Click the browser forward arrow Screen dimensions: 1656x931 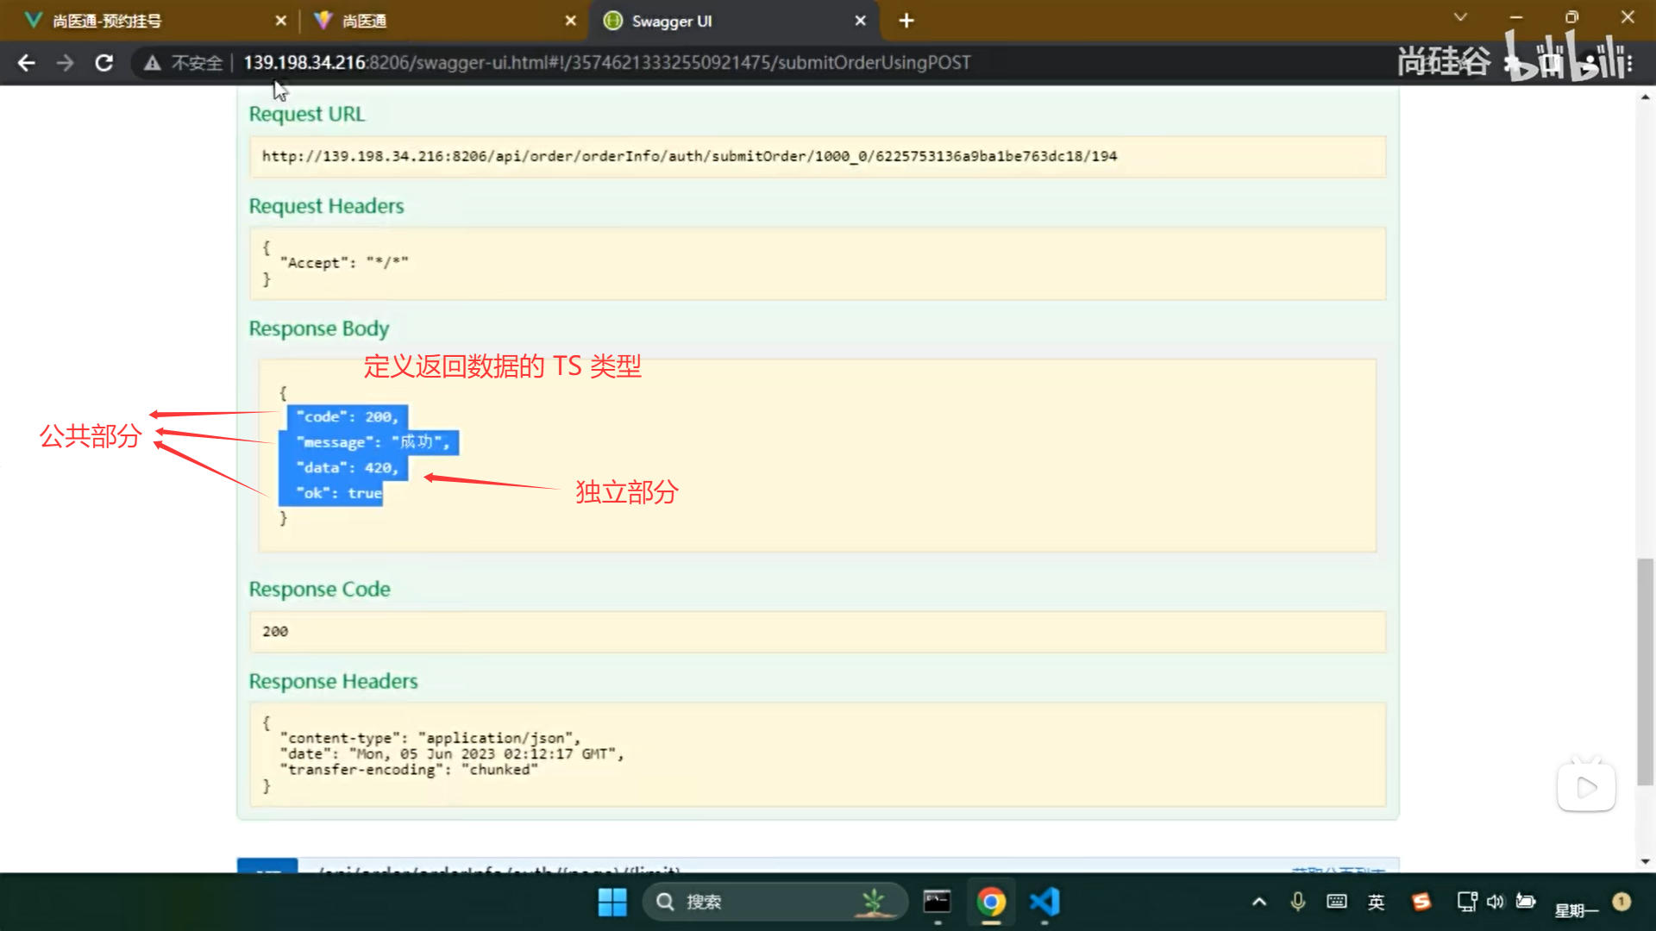tap(66, 63)
